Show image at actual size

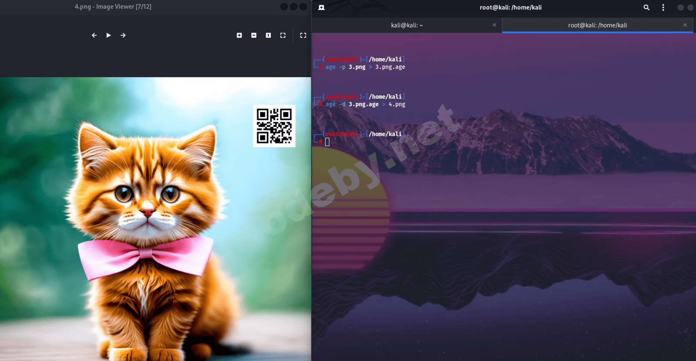268,35
